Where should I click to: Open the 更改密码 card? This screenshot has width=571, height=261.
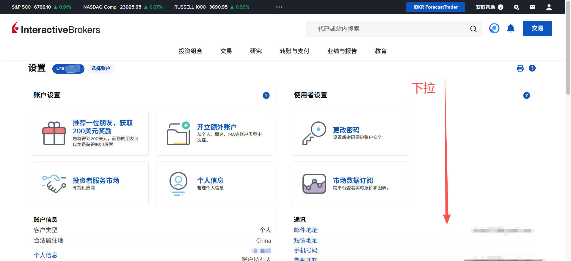click(350, 133)
